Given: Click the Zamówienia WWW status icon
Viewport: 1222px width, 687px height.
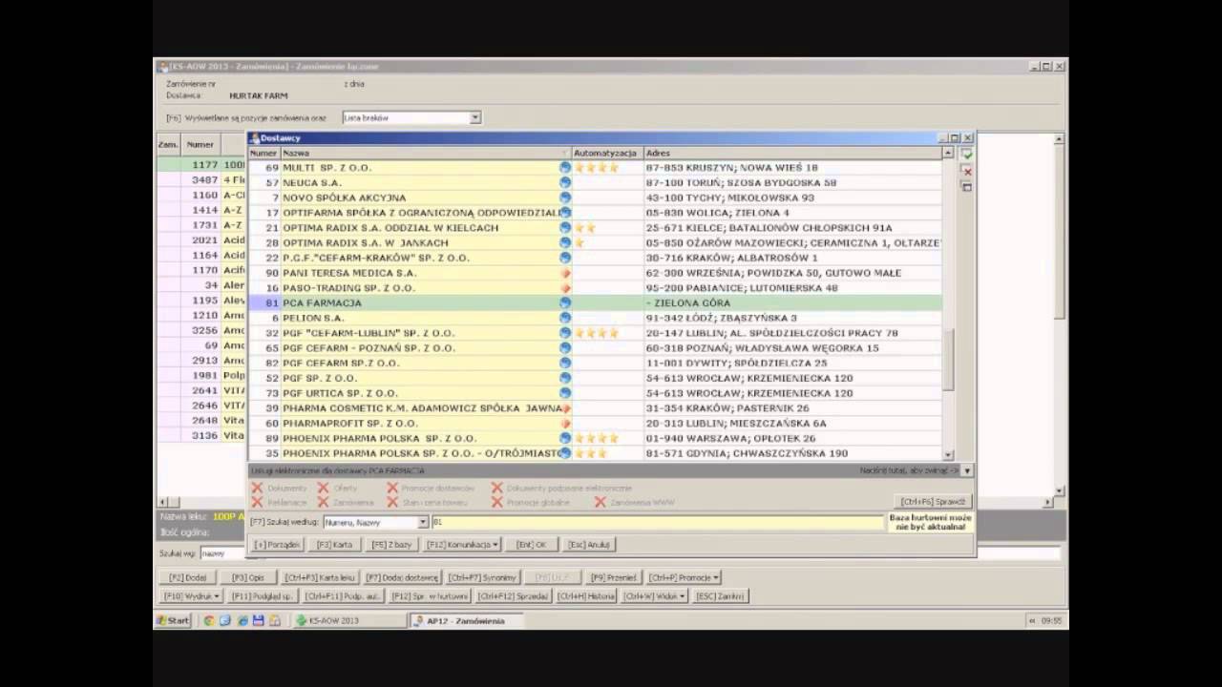Looking at the screenshot, I should (600, 502).
